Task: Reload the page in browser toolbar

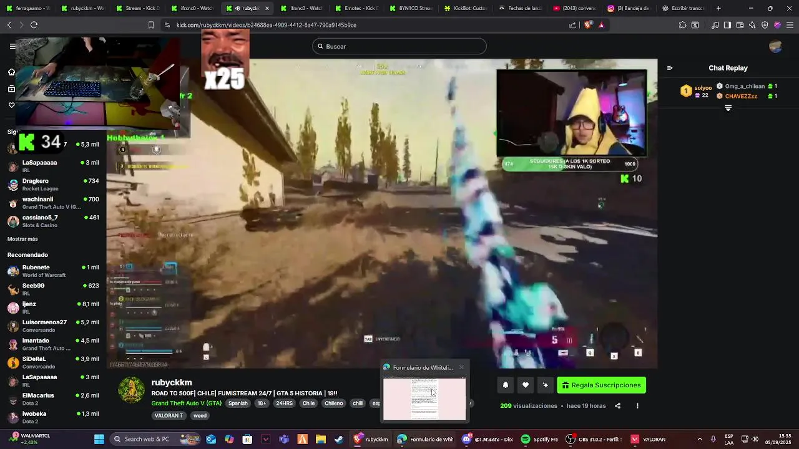Action: 34,25
